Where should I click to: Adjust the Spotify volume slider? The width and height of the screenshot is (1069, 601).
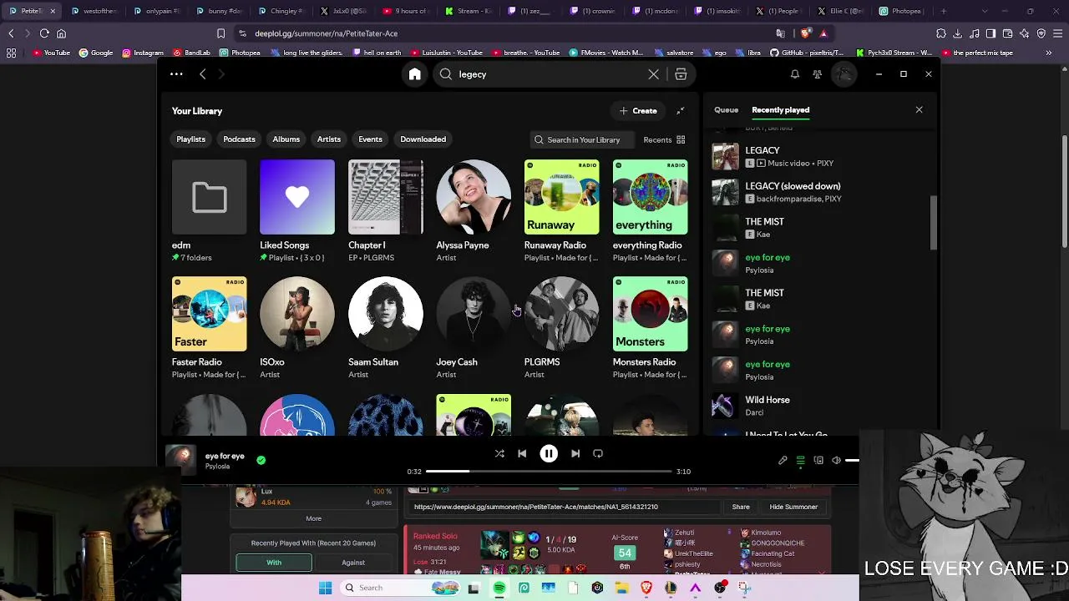(x=853, y=460)
